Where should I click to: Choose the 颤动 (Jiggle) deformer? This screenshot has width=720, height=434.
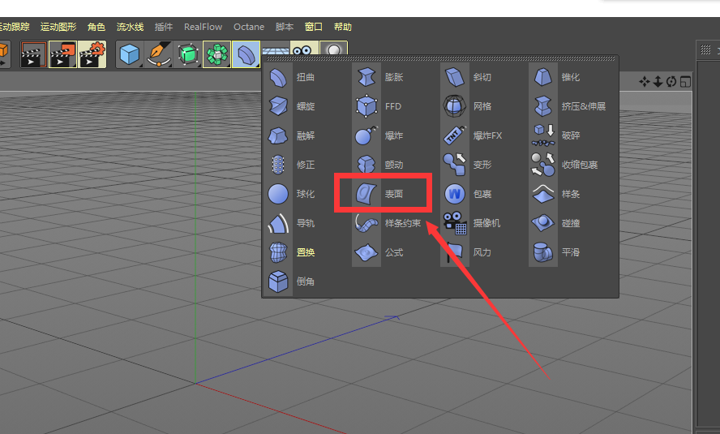[x=379, y=165]
